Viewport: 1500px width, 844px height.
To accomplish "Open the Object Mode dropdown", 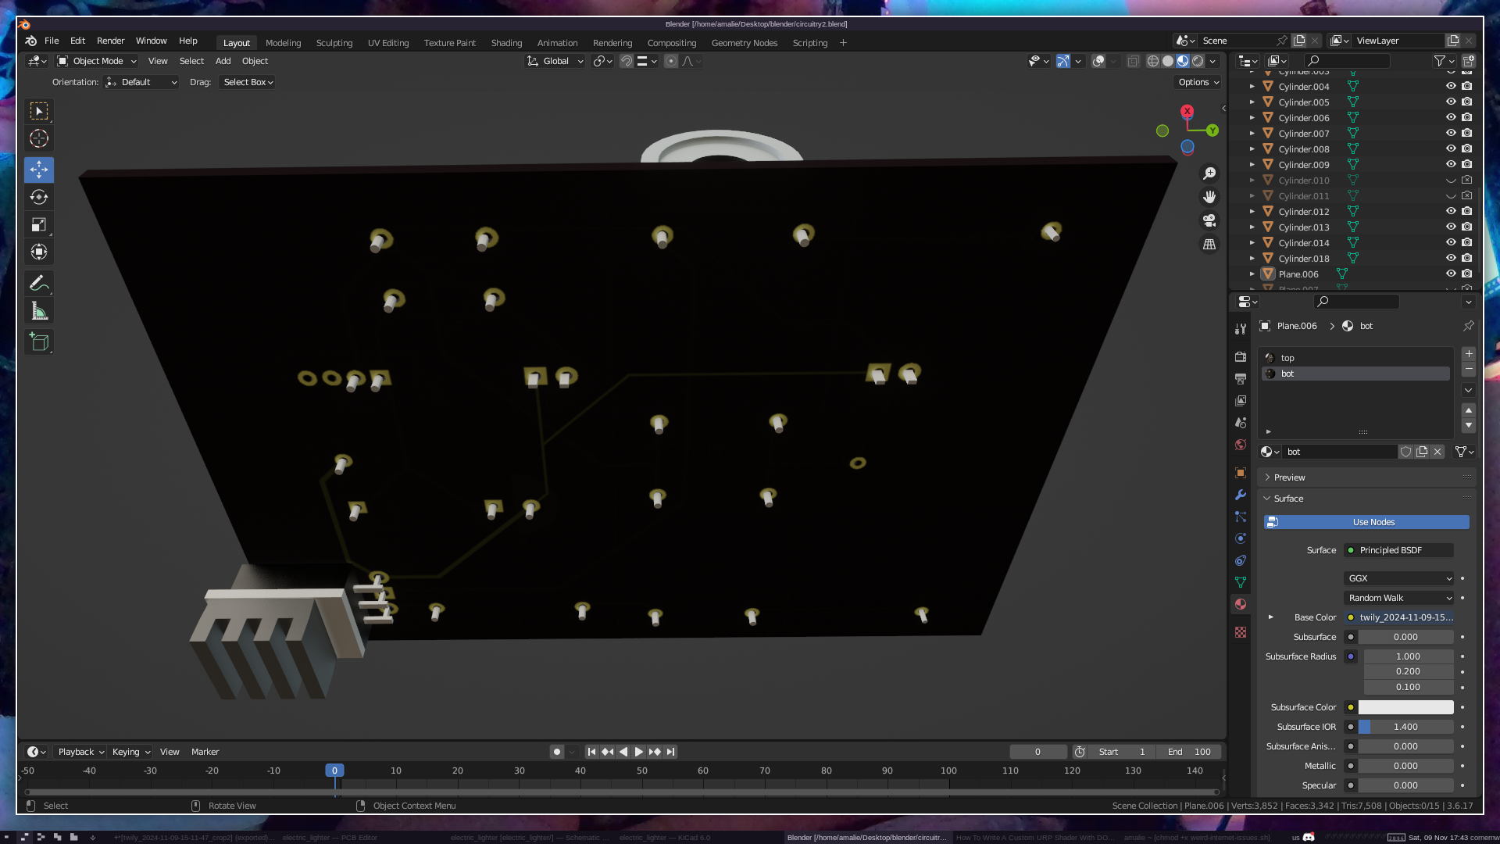I will 97,61.
